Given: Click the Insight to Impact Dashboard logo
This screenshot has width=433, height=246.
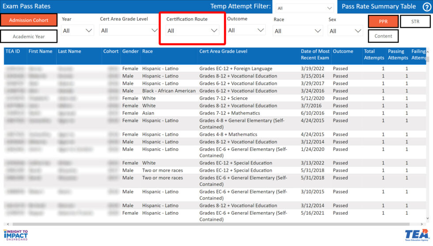Looking at the screenshot, I should point(16,235).
